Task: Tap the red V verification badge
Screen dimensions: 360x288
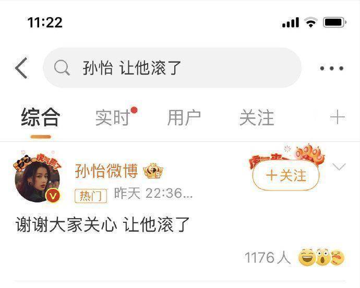Action: pos(53,196)
